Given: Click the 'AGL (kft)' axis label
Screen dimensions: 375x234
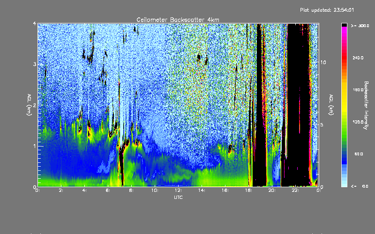Looking at the screenshot, I should click(x=331, y=105).
